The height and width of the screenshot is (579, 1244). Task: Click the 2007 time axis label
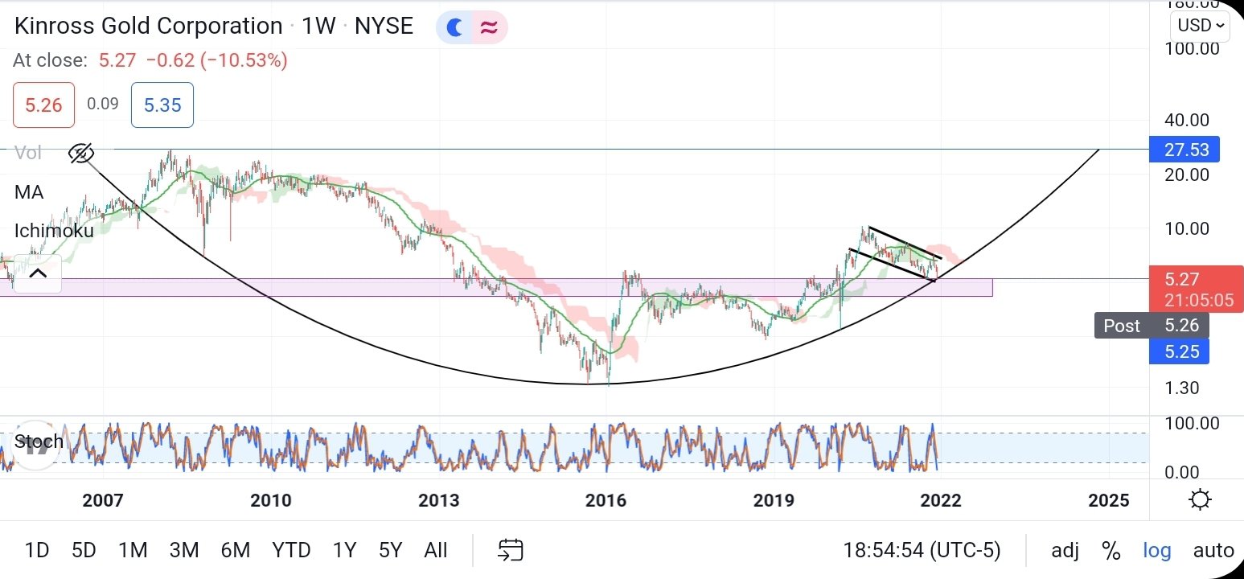(x=103, y=500)
